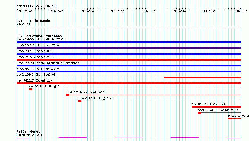Click the small red block of esv2723360
Image resolution: width=249 pixels, height=141 pixels.
click(x=230, y=119)
